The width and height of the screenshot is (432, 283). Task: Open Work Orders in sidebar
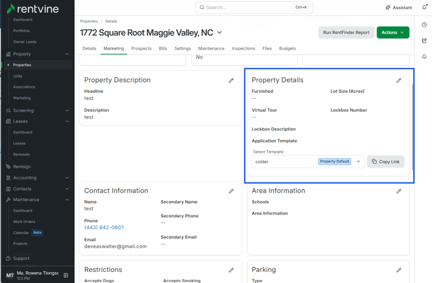pyautogui.click(x=25, y=222)
